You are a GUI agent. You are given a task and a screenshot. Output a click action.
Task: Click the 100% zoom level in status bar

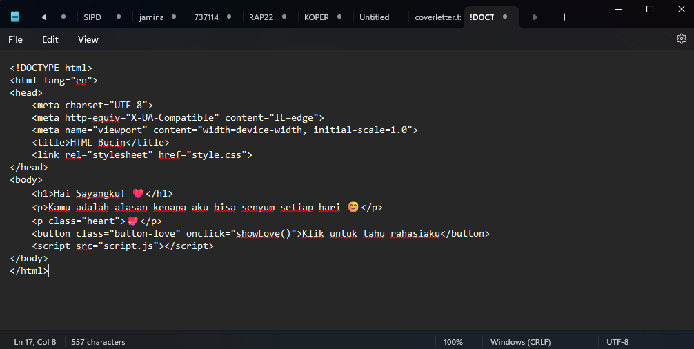pyautogui.click(x=453, y=342)
